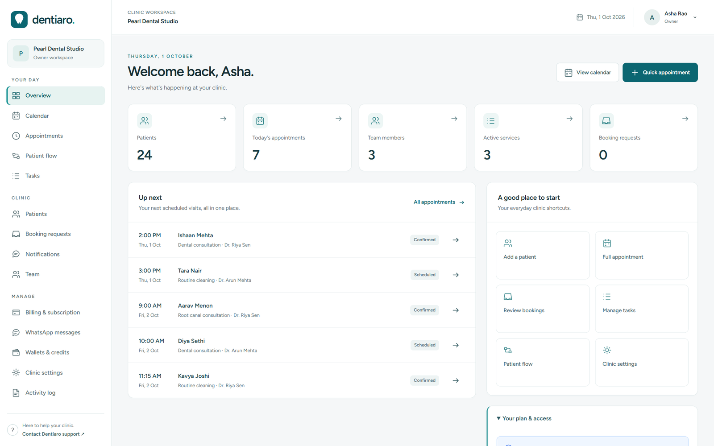714x446 pixels.
Task: Open All appointments link
Action: coord(439,202)
